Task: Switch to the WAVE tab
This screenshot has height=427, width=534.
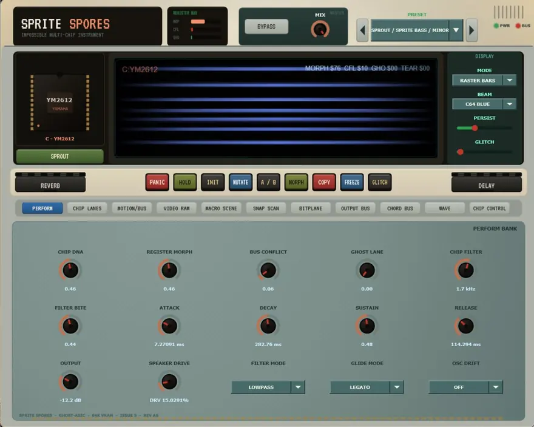Action: 445,208
